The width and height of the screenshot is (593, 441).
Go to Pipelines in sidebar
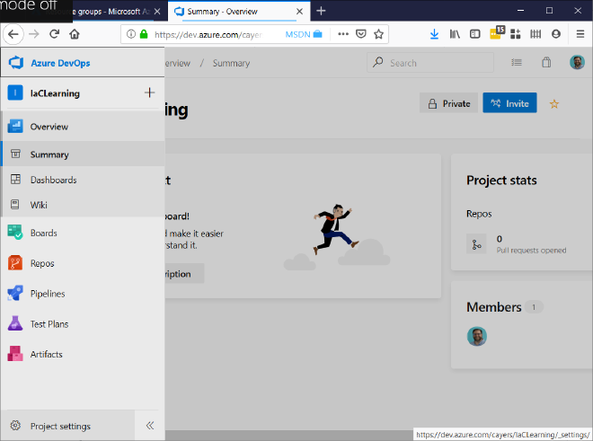(47, 294)
